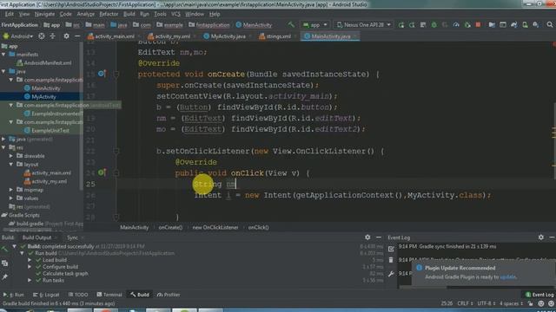Open Event Log settings gear
Image resolution: width=556 pixels, height=312 pixels.
540,237
